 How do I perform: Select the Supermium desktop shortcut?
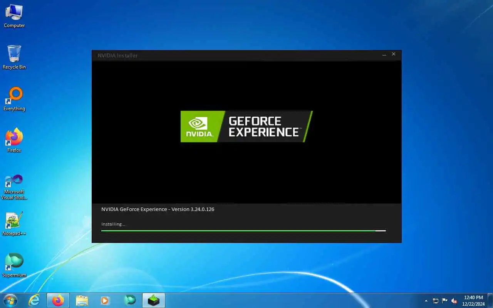(14, 265)
